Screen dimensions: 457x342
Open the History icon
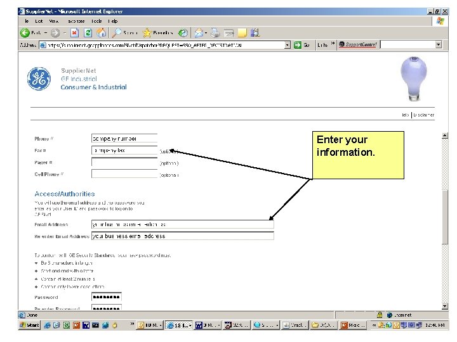(x=183, y=33)
